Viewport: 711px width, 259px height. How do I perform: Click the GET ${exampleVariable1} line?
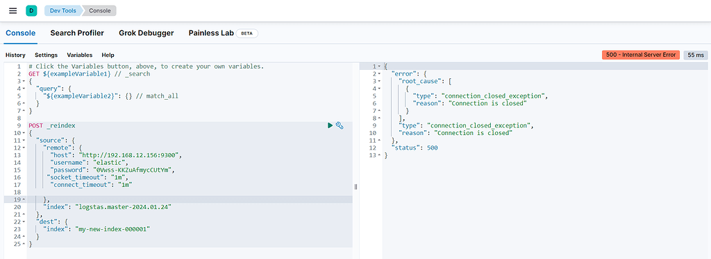pos(89,73)
